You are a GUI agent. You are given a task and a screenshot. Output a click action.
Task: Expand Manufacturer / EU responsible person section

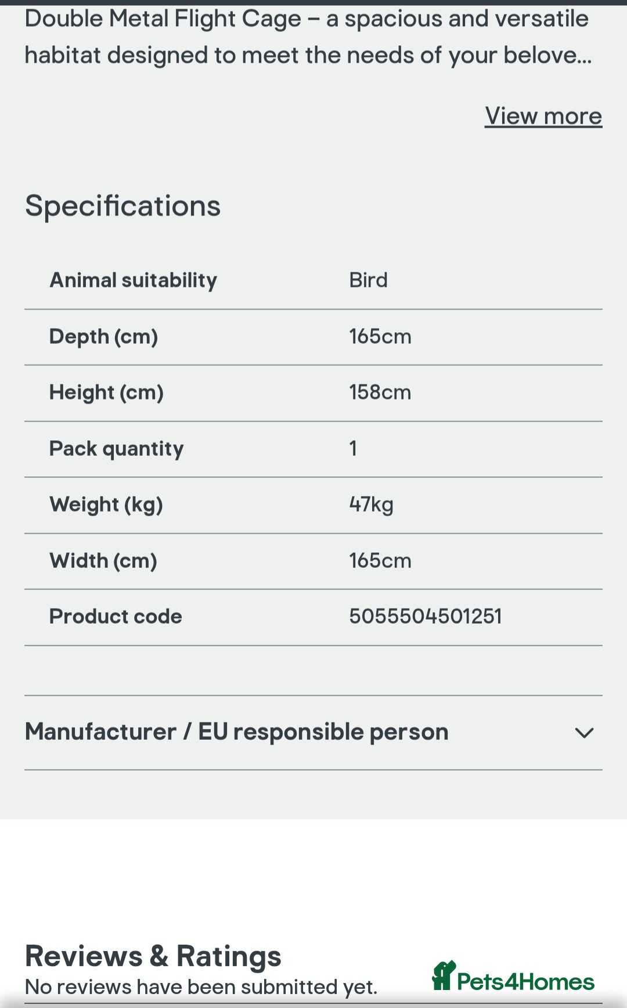[313, 733]
